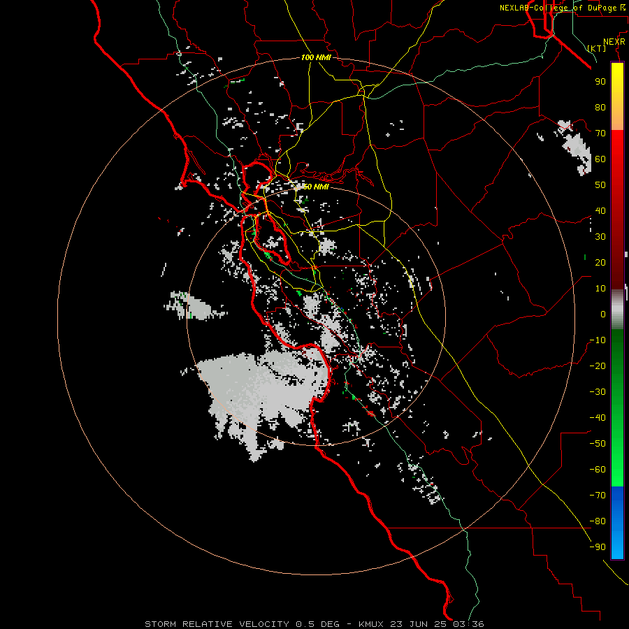Click the Storm Relative Velocity caption at bottom

point(314,624)
